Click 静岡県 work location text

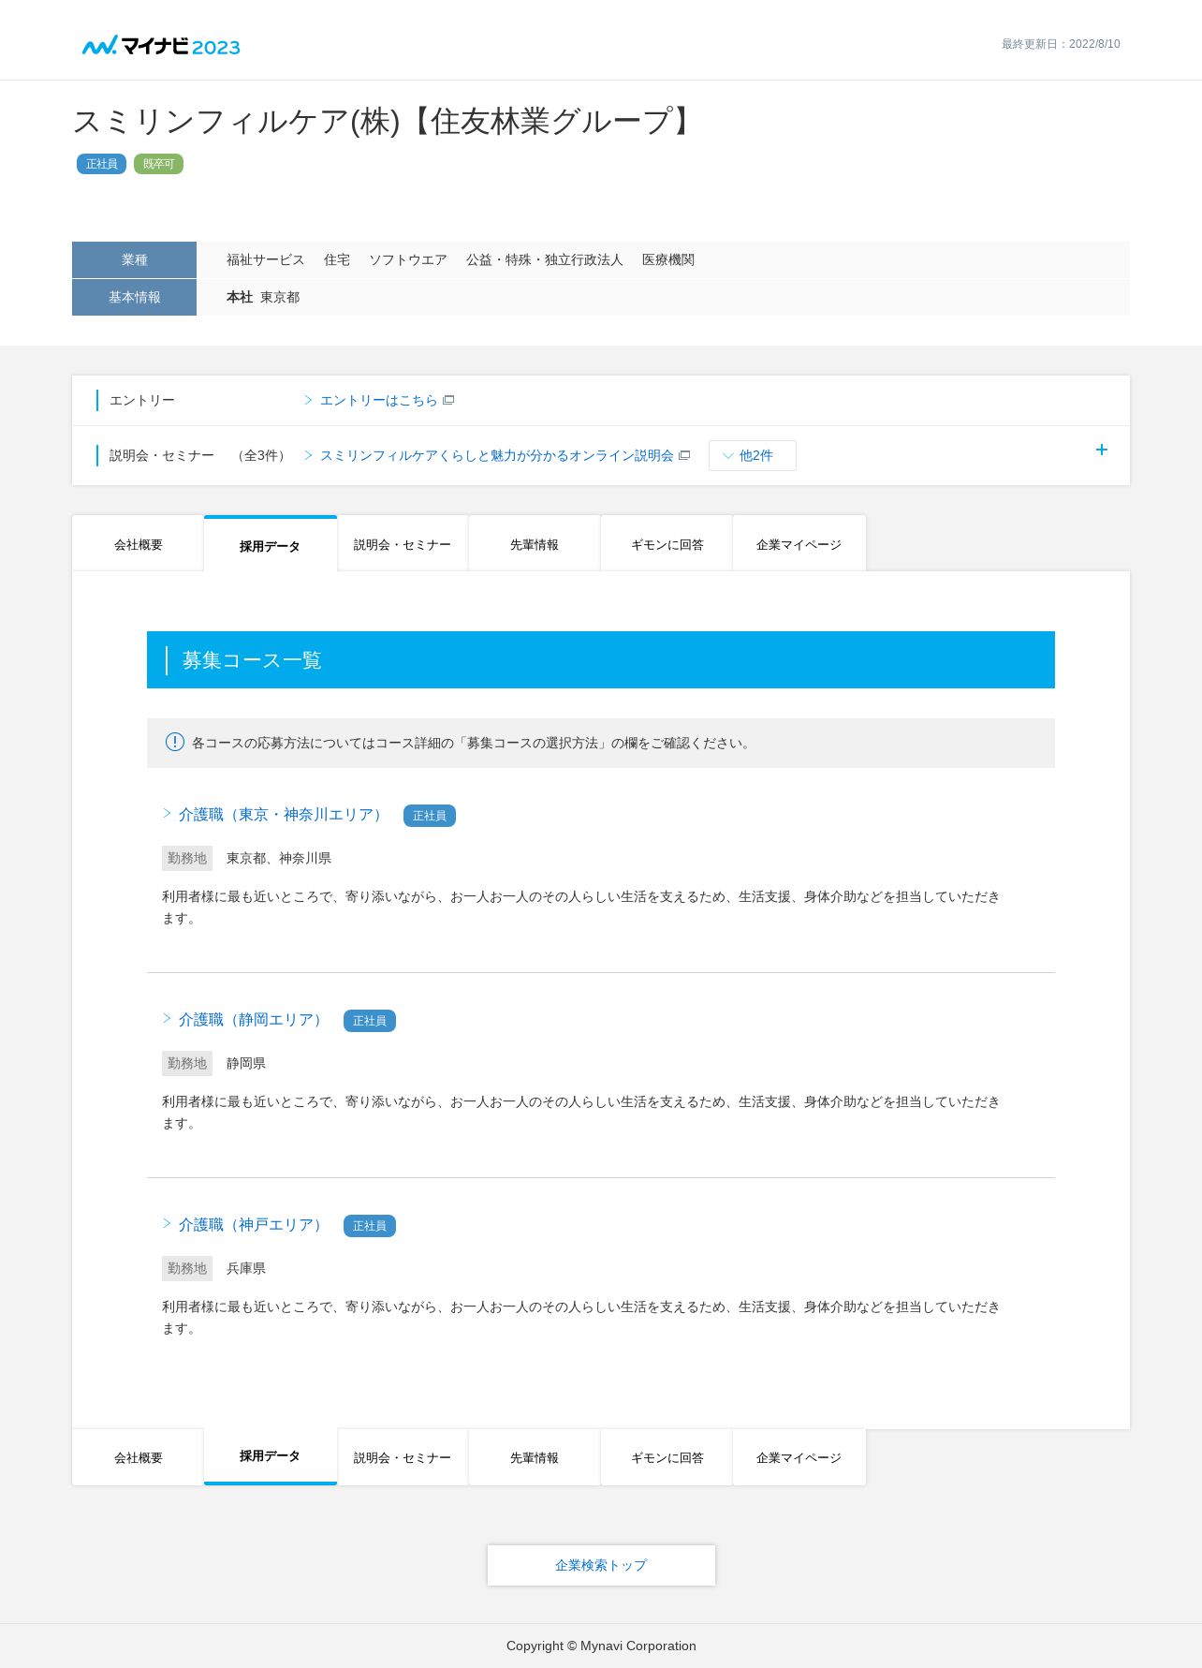click(x=246, y=1063)
